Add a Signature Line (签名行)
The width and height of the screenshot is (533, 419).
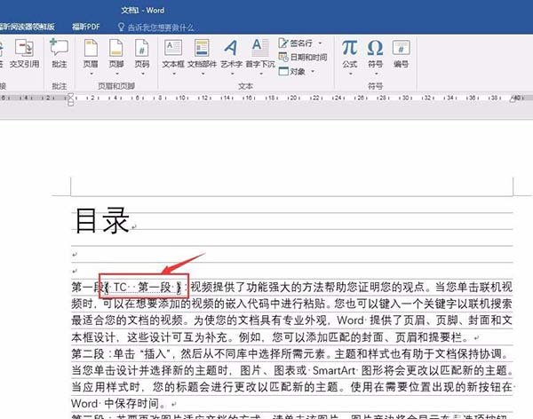(x=295, y=43)
